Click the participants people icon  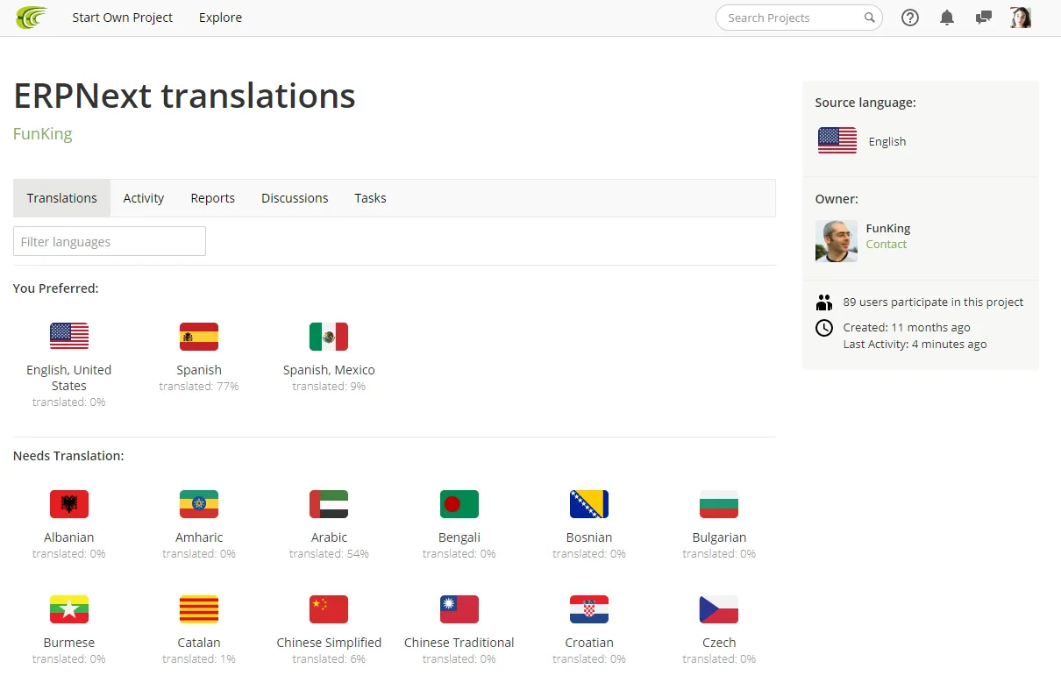(x=824, y=302)
